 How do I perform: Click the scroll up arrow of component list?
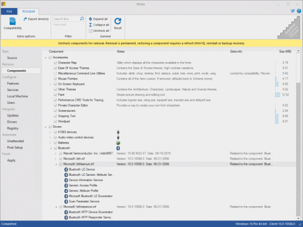coord(298,51)
